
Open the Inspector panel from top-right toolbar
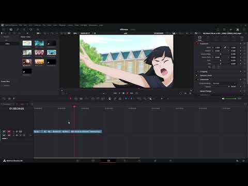[238, 29]
